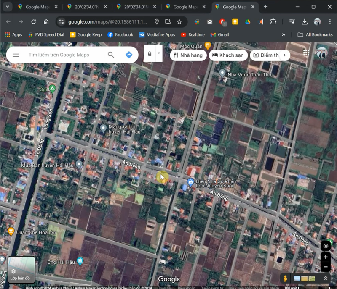The height and width of the screenshot is (289, 337).
Task: Open the Apps bookmark
Action: coord(13,35)
